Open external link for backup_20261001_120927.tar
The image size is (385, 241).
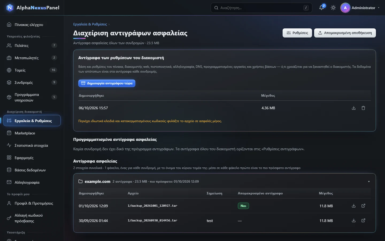tap(363, 206)
